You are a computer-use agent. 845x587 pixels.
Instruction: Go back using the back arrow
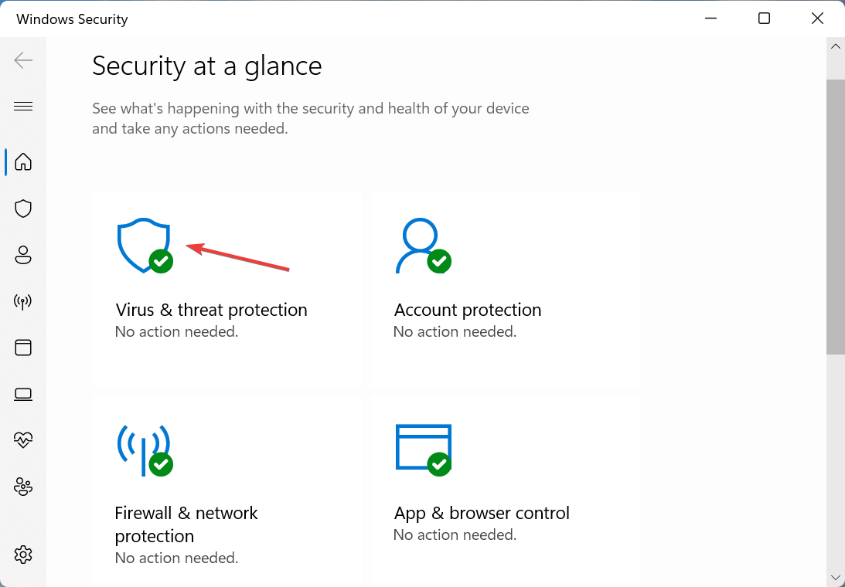click(23, 59)
